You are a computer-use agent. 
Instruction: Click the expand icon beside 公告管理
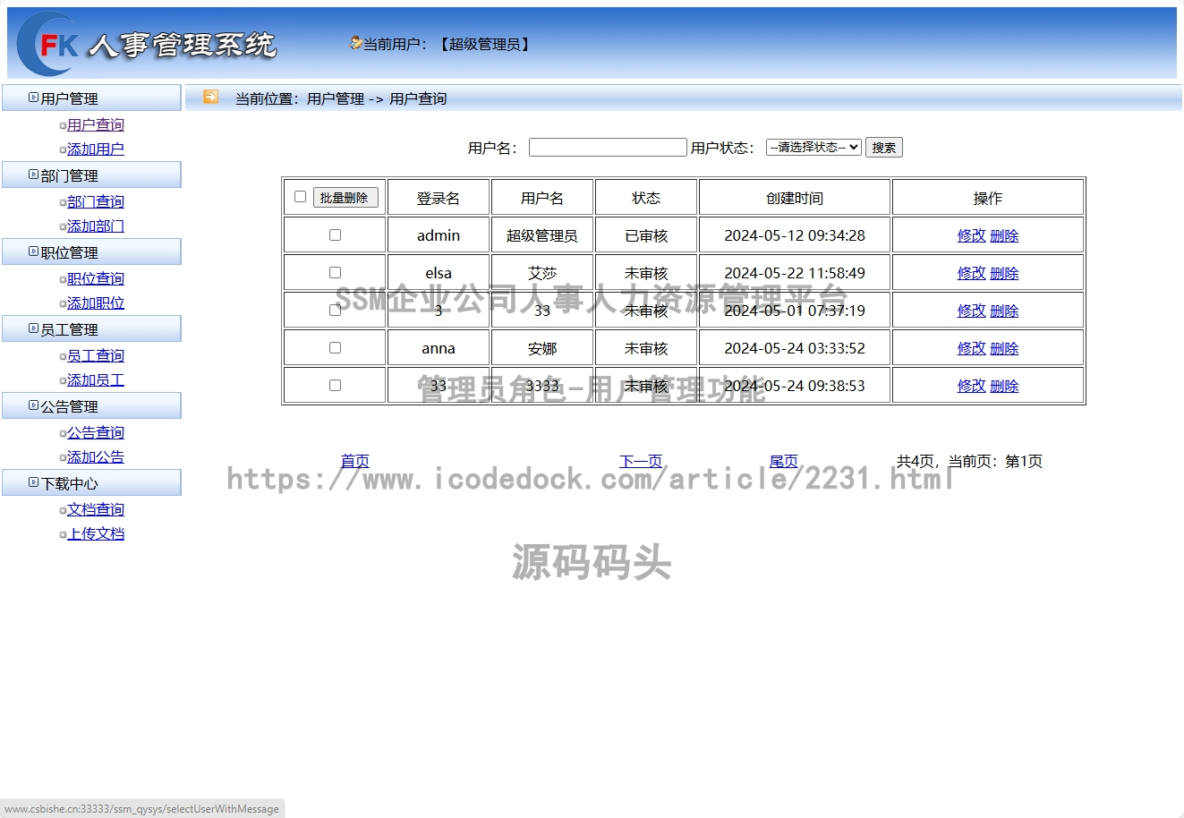pyautogui.click(x=33, y=405)
